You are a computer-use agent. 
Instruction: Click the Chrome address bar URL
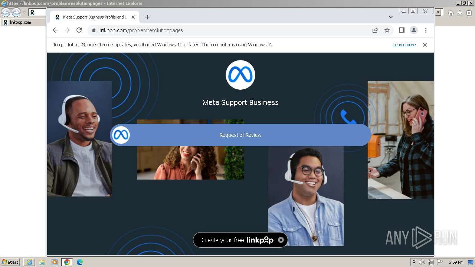coord(141,30)
